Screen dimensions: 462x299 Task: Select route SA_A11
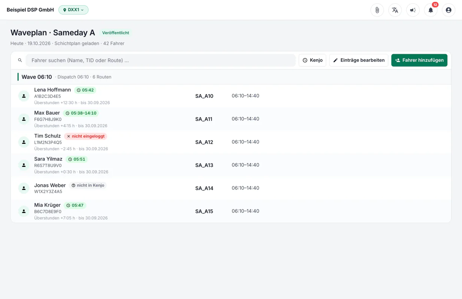[204, 119]
